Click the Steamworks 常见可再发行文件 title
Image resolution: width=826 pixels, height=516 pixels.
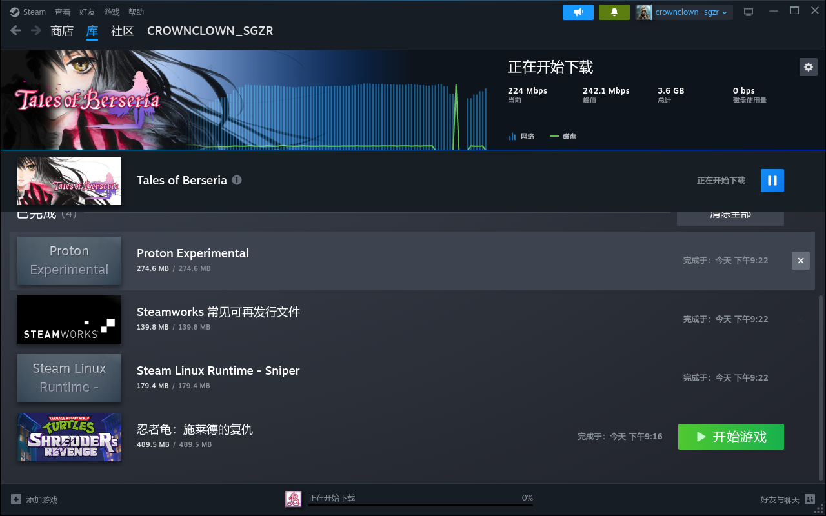(x=219, y=312)
